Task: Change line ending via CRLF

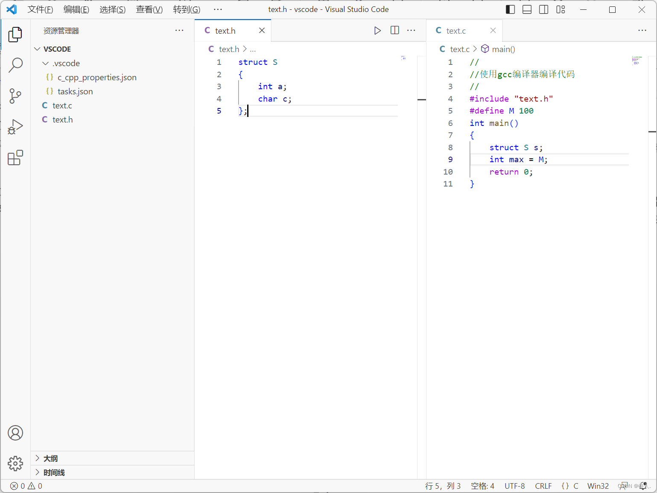Action: pos(543,486)
